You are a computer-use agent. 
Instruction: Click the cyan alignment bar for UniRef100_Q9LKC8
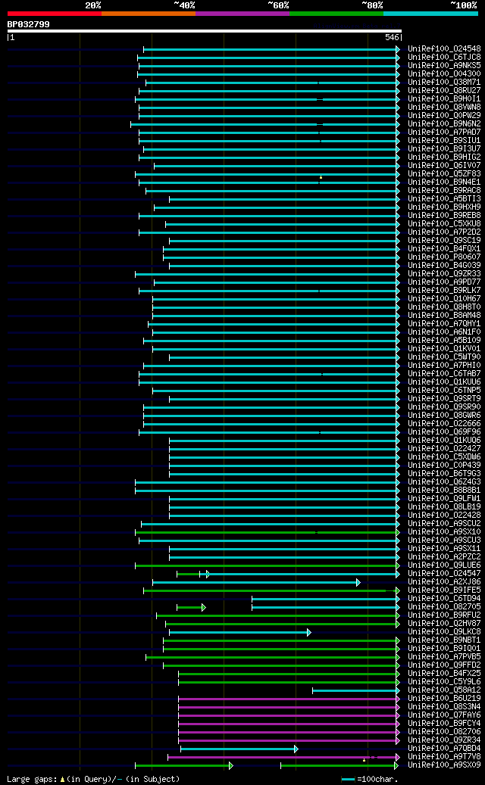pos(240,632)
